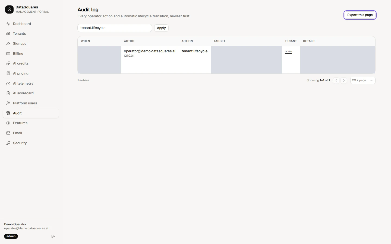Image resolution: width=391 pixels, height=244 pixels.
Task: Open the Dashboard pulse icon
Action: click(x=8, y=24)
